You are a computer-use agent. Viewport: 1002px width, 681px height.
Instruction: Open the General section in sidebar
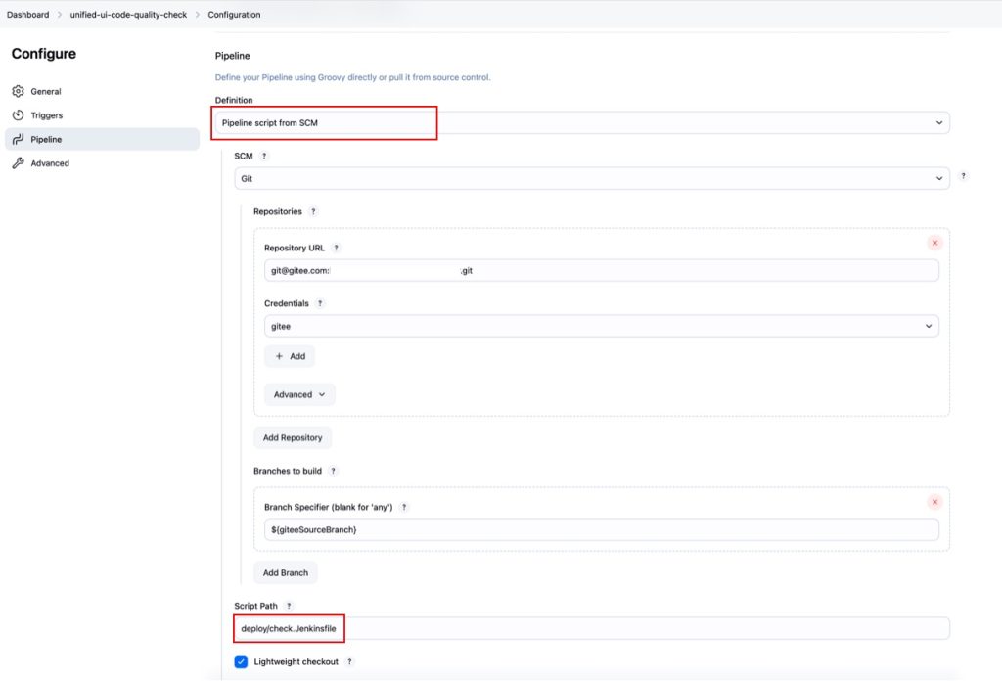[x=46, y=92]
